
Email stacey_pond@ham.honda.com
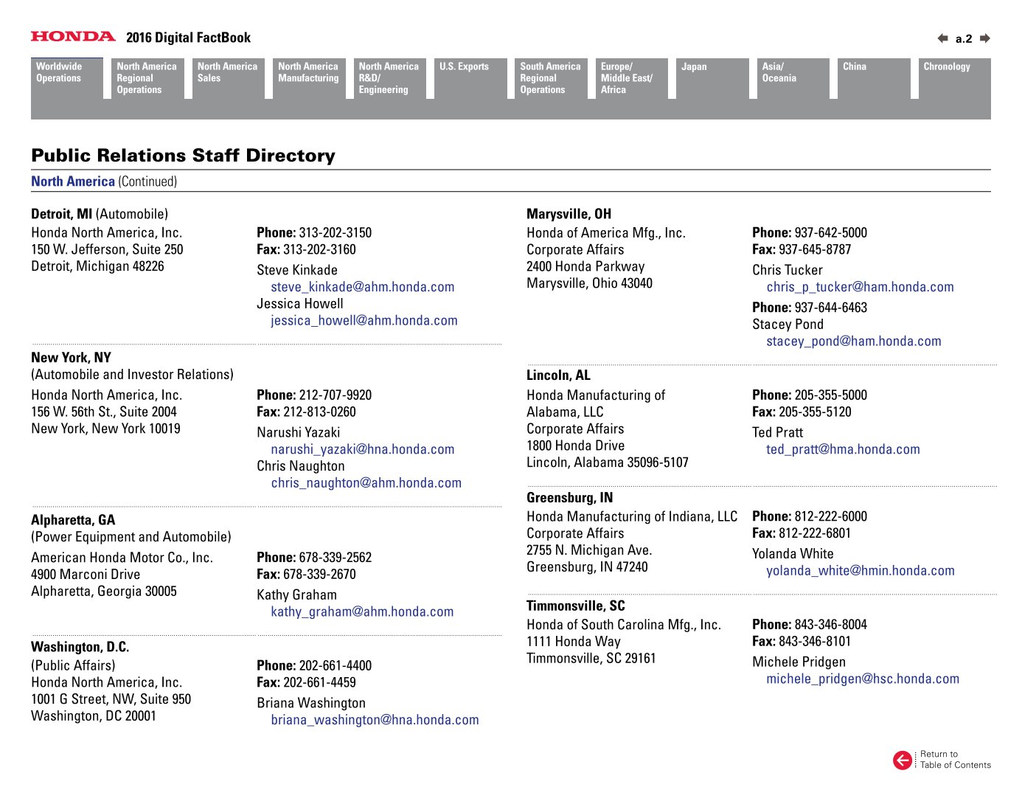(x=854, y=342)
